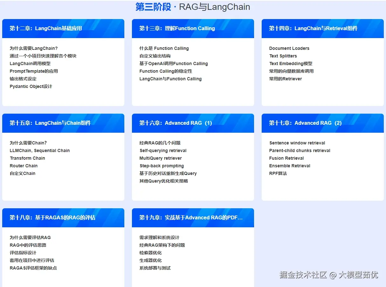Viewport: 386px width, 287px height.
Task: Open chapter 第十九章 实战PDF课程
Action: click(191, 217)
